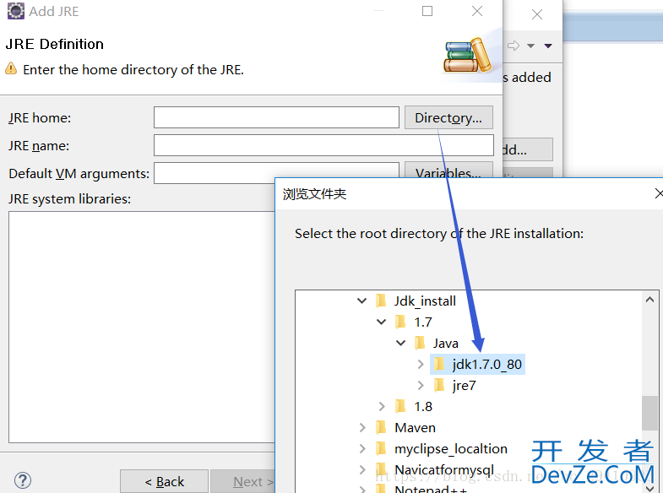The width and height of the screenshot is (663, 493).
Task: Close the background Preferences window
Action: [x=537, y=14]
